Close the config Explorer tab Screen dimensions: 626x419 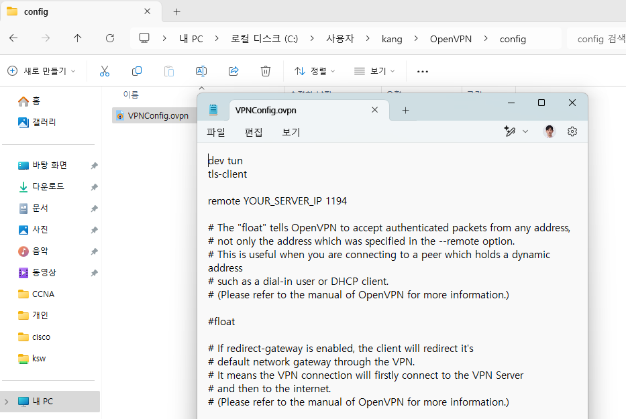[148, 11]
